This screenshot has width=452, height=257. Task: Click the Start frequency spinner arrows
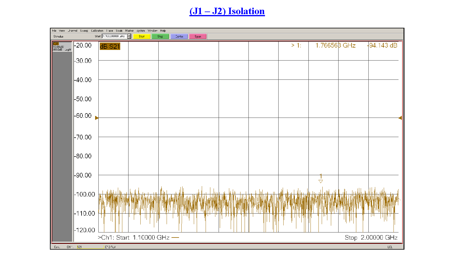coord(129,36)
